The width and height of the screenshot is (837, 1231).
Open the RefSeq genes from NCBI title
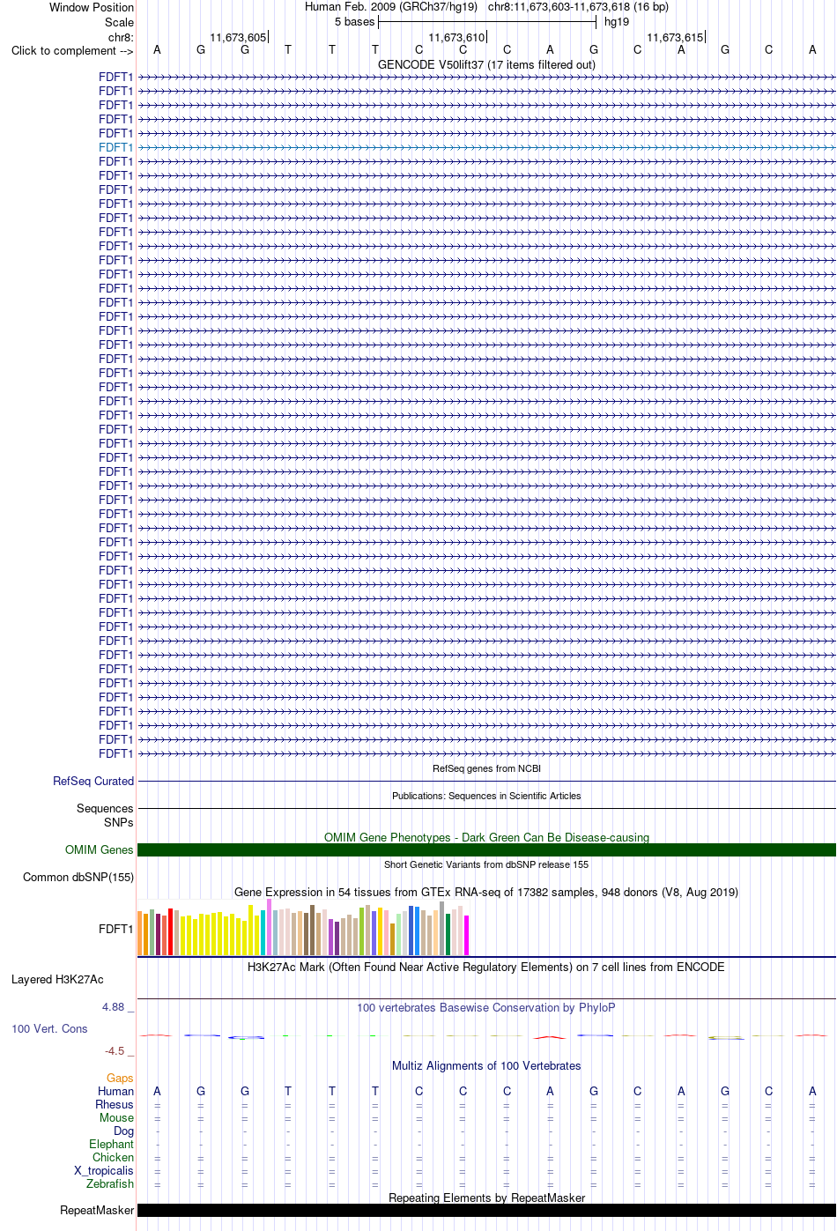(486, 768)
